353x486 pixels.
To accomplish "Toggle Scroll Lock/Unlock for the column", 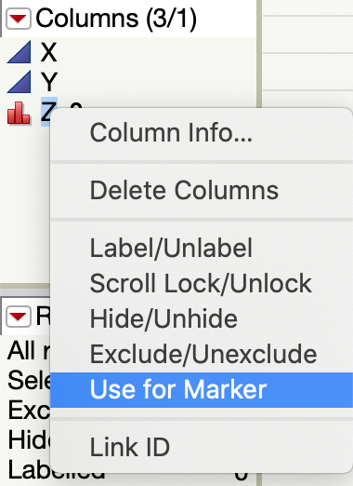I will tap(202, 283).
